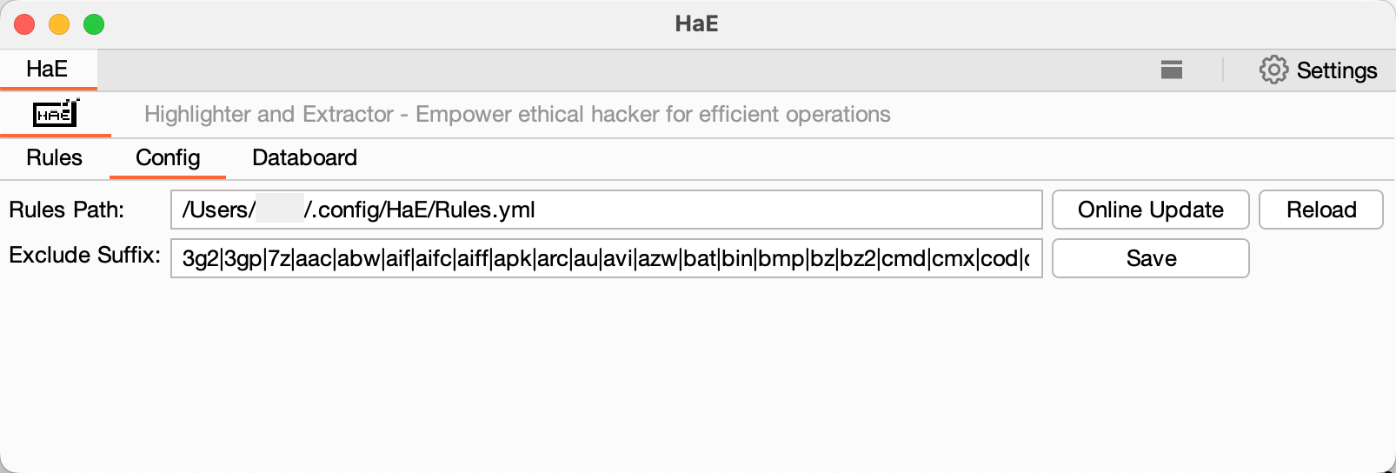This screenshot has height=473, width=1396.
Task: Minimize the window using yellow button
Action: pyautogui.click(x=59, y=24)
